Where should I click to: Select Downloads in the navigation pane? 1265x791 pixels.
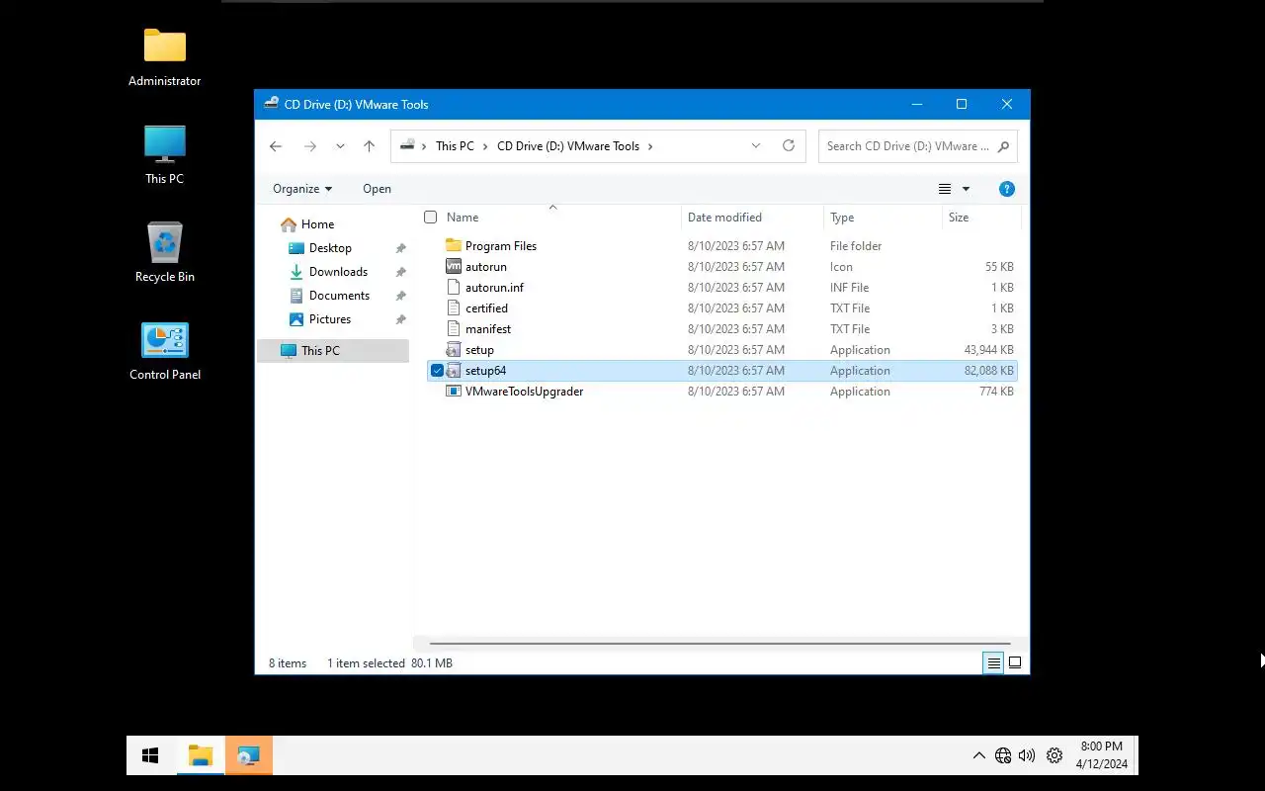(x=338, y=272)
